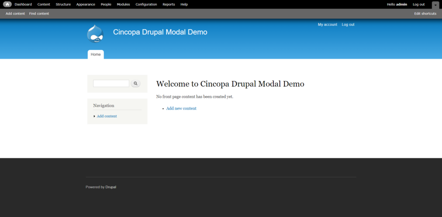Click the magnifier search button
The width and height of the screenshot is (442, 217).
pyautogui.click(x=136, y=83)
